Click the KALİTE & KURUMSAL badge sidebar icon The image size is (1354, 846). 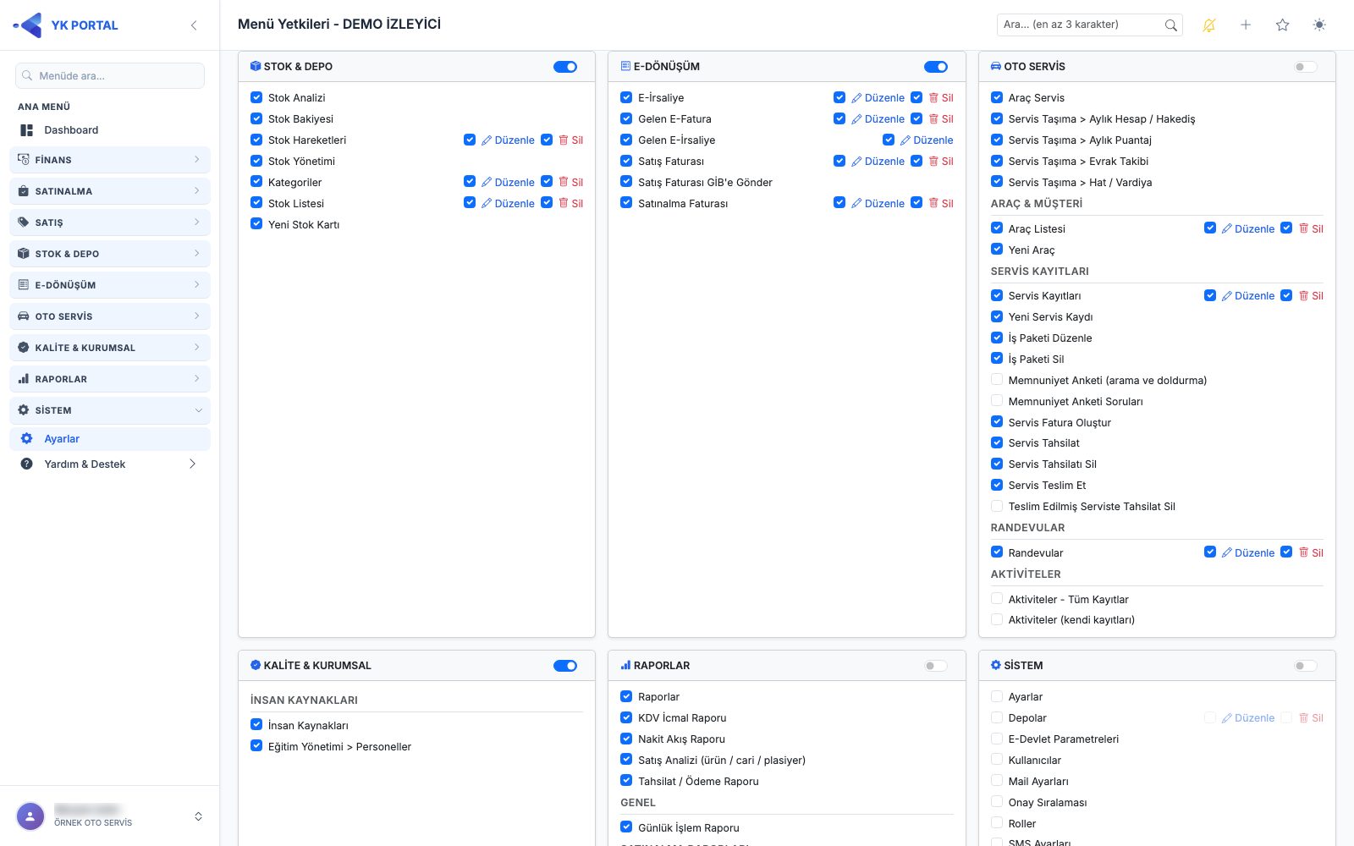coord(24,348)
